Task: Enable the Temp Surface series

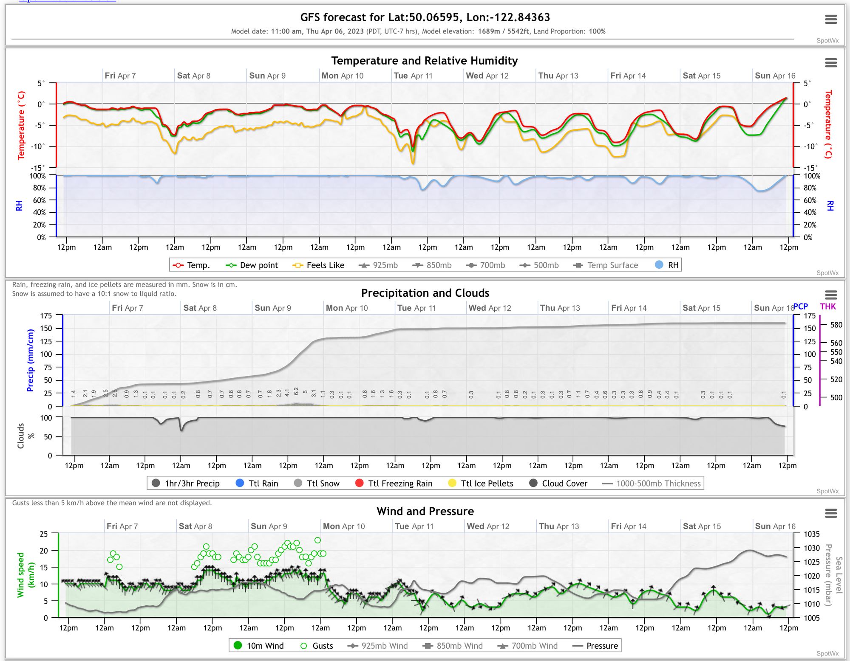Action: (612, 265)
